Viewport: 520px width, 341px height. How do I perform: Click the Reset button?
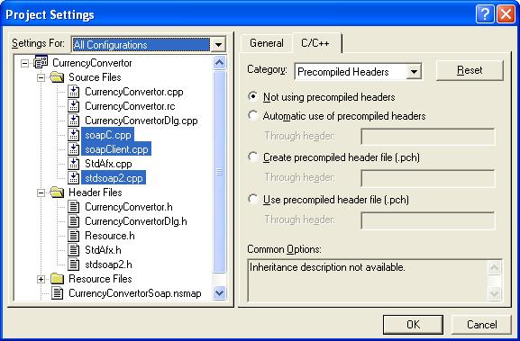coord(470,70)
